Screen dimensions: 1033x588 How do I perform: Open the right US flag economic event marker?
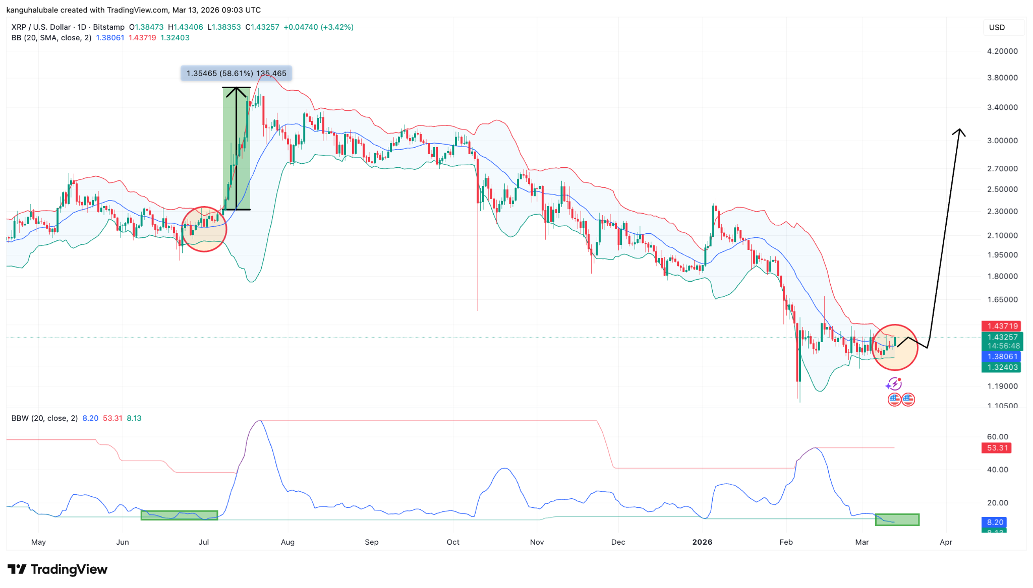point(908,399)
